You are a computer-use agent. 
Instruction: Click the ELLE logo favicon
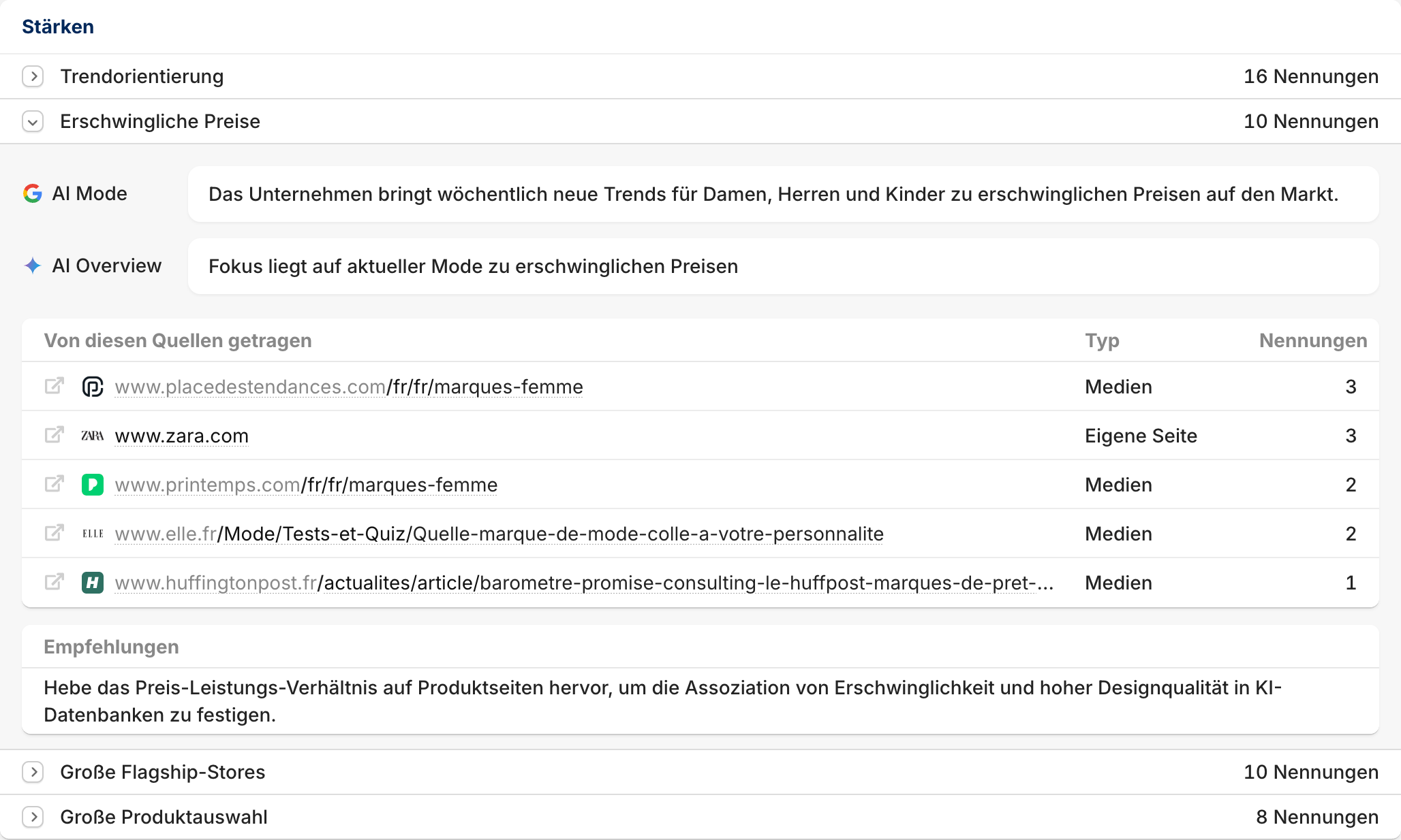click(x=93, y=534)
